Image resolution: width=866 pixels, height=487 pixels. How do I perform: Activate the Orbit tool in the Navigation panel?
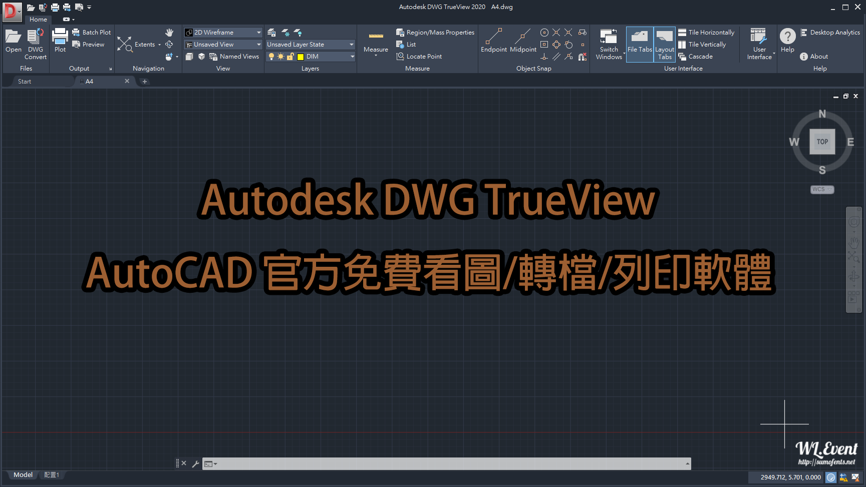tap(169, 45)
